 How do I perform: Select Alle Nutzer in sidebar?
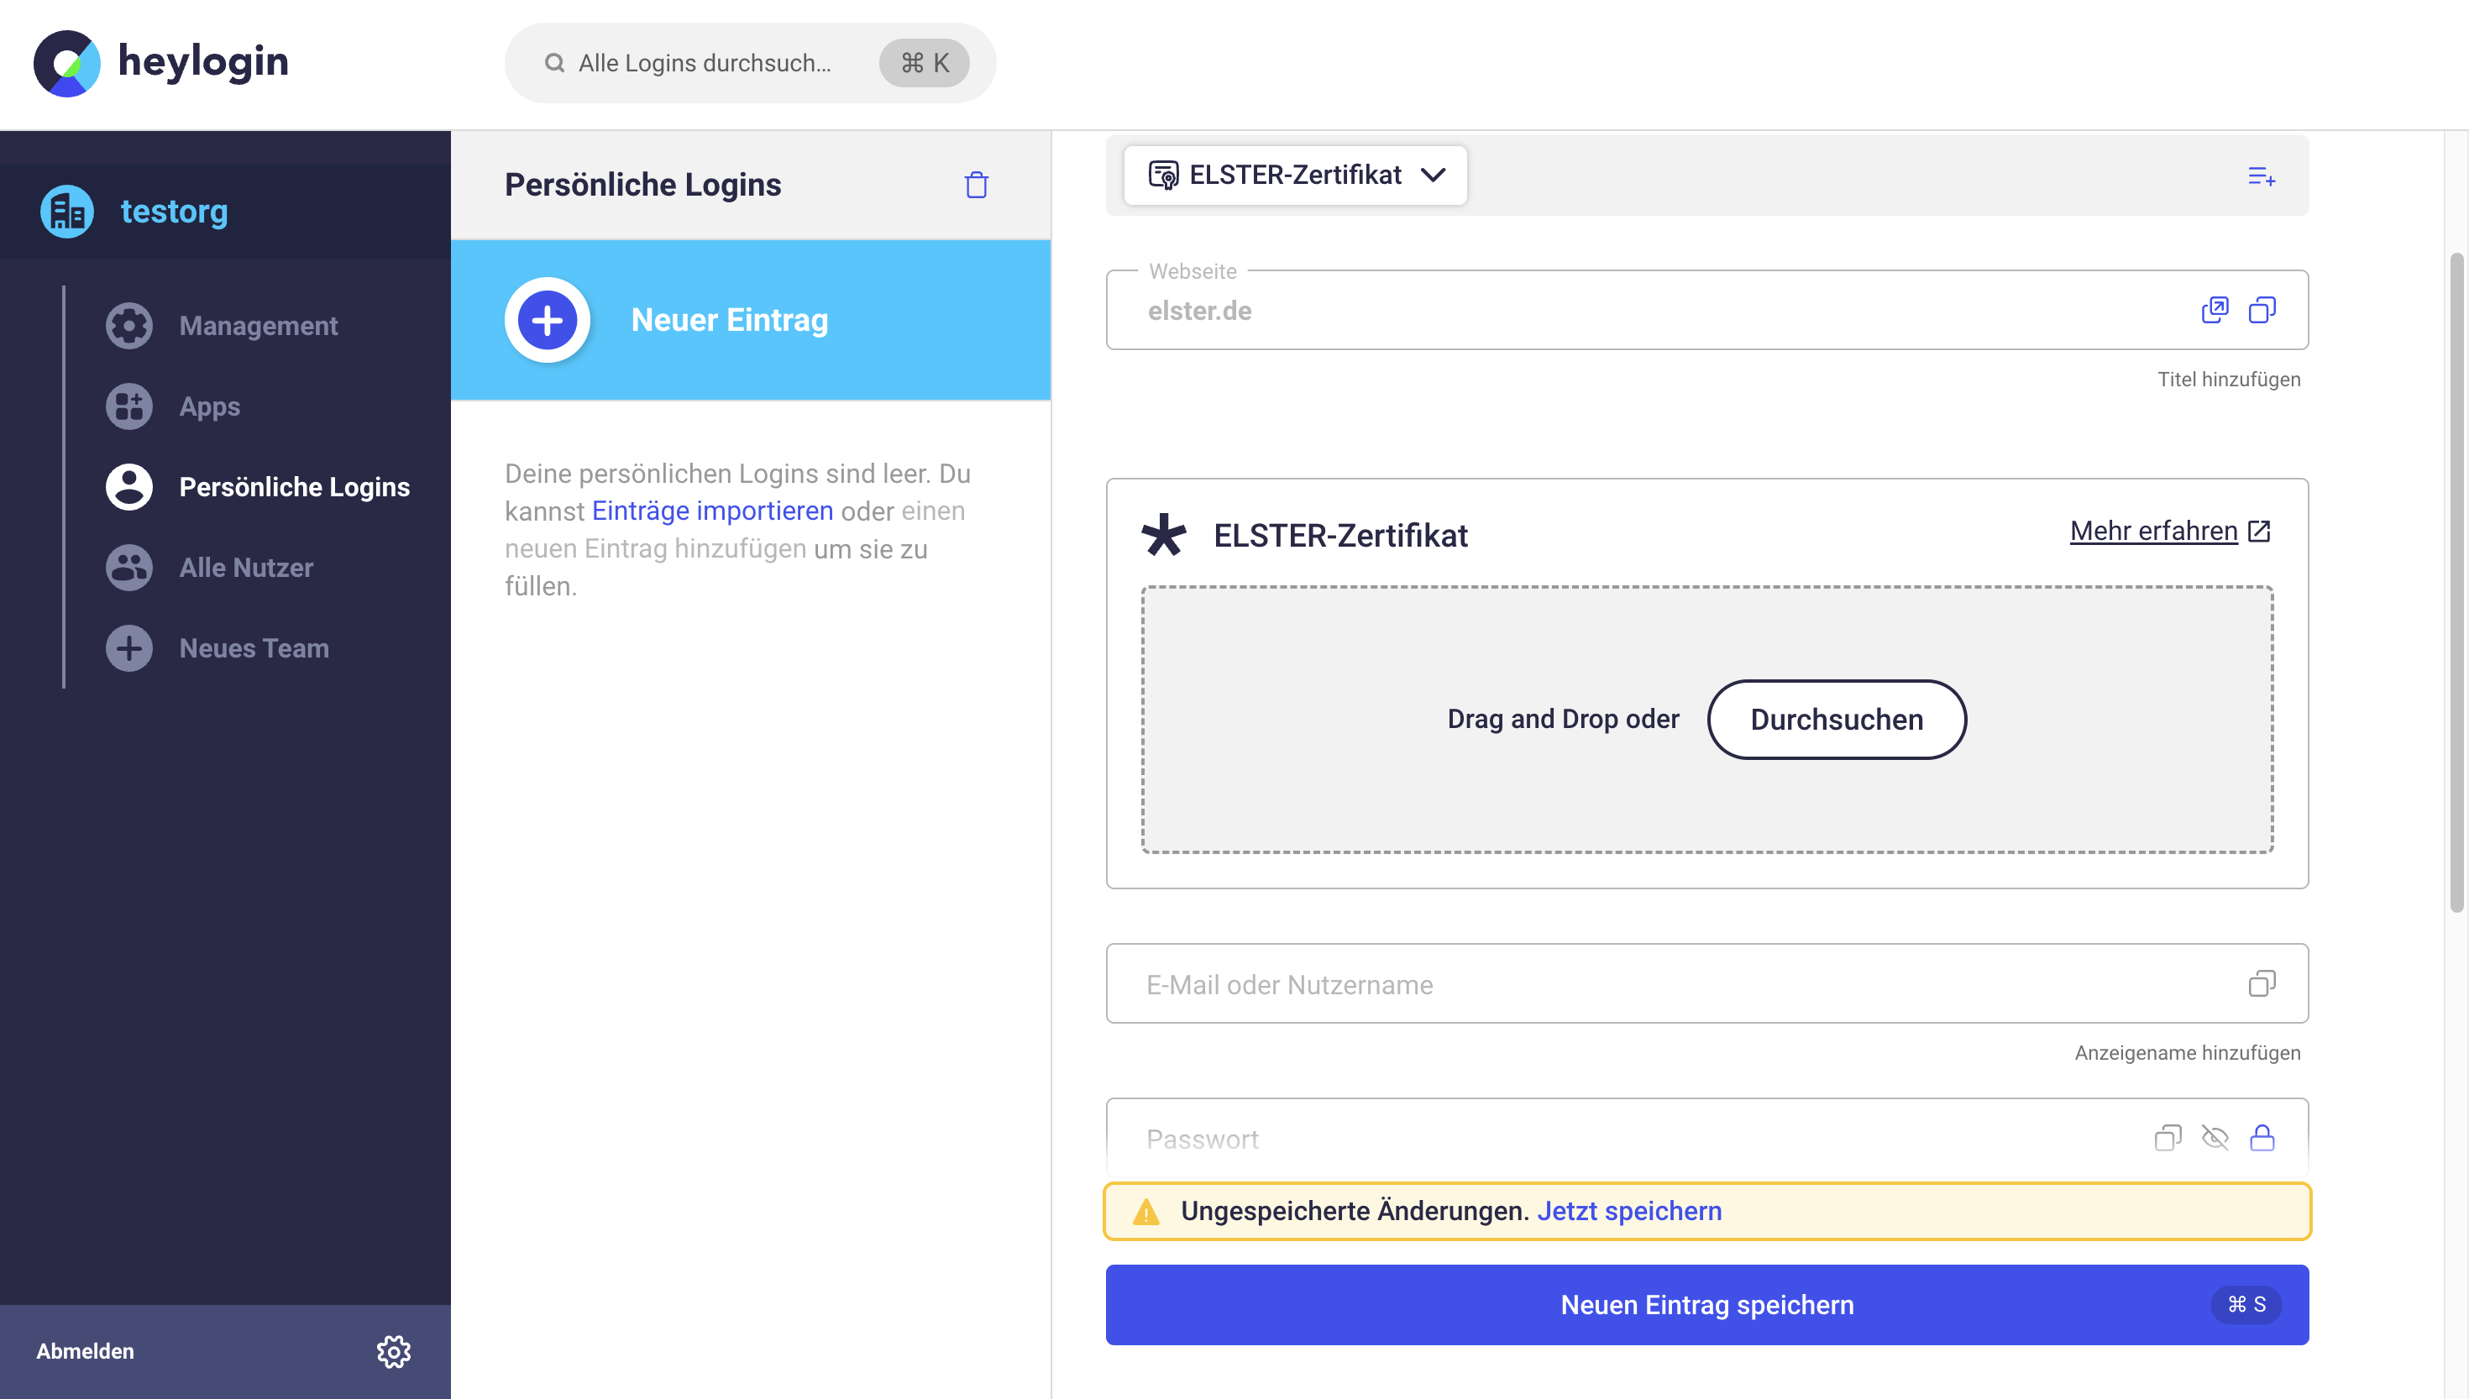[246, 568]
